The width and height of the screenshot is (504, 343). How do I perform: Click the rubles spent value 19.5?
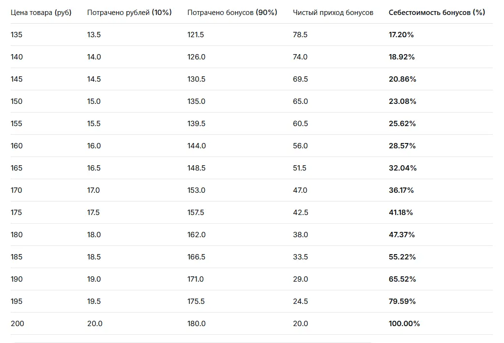(x=94, y=301)
